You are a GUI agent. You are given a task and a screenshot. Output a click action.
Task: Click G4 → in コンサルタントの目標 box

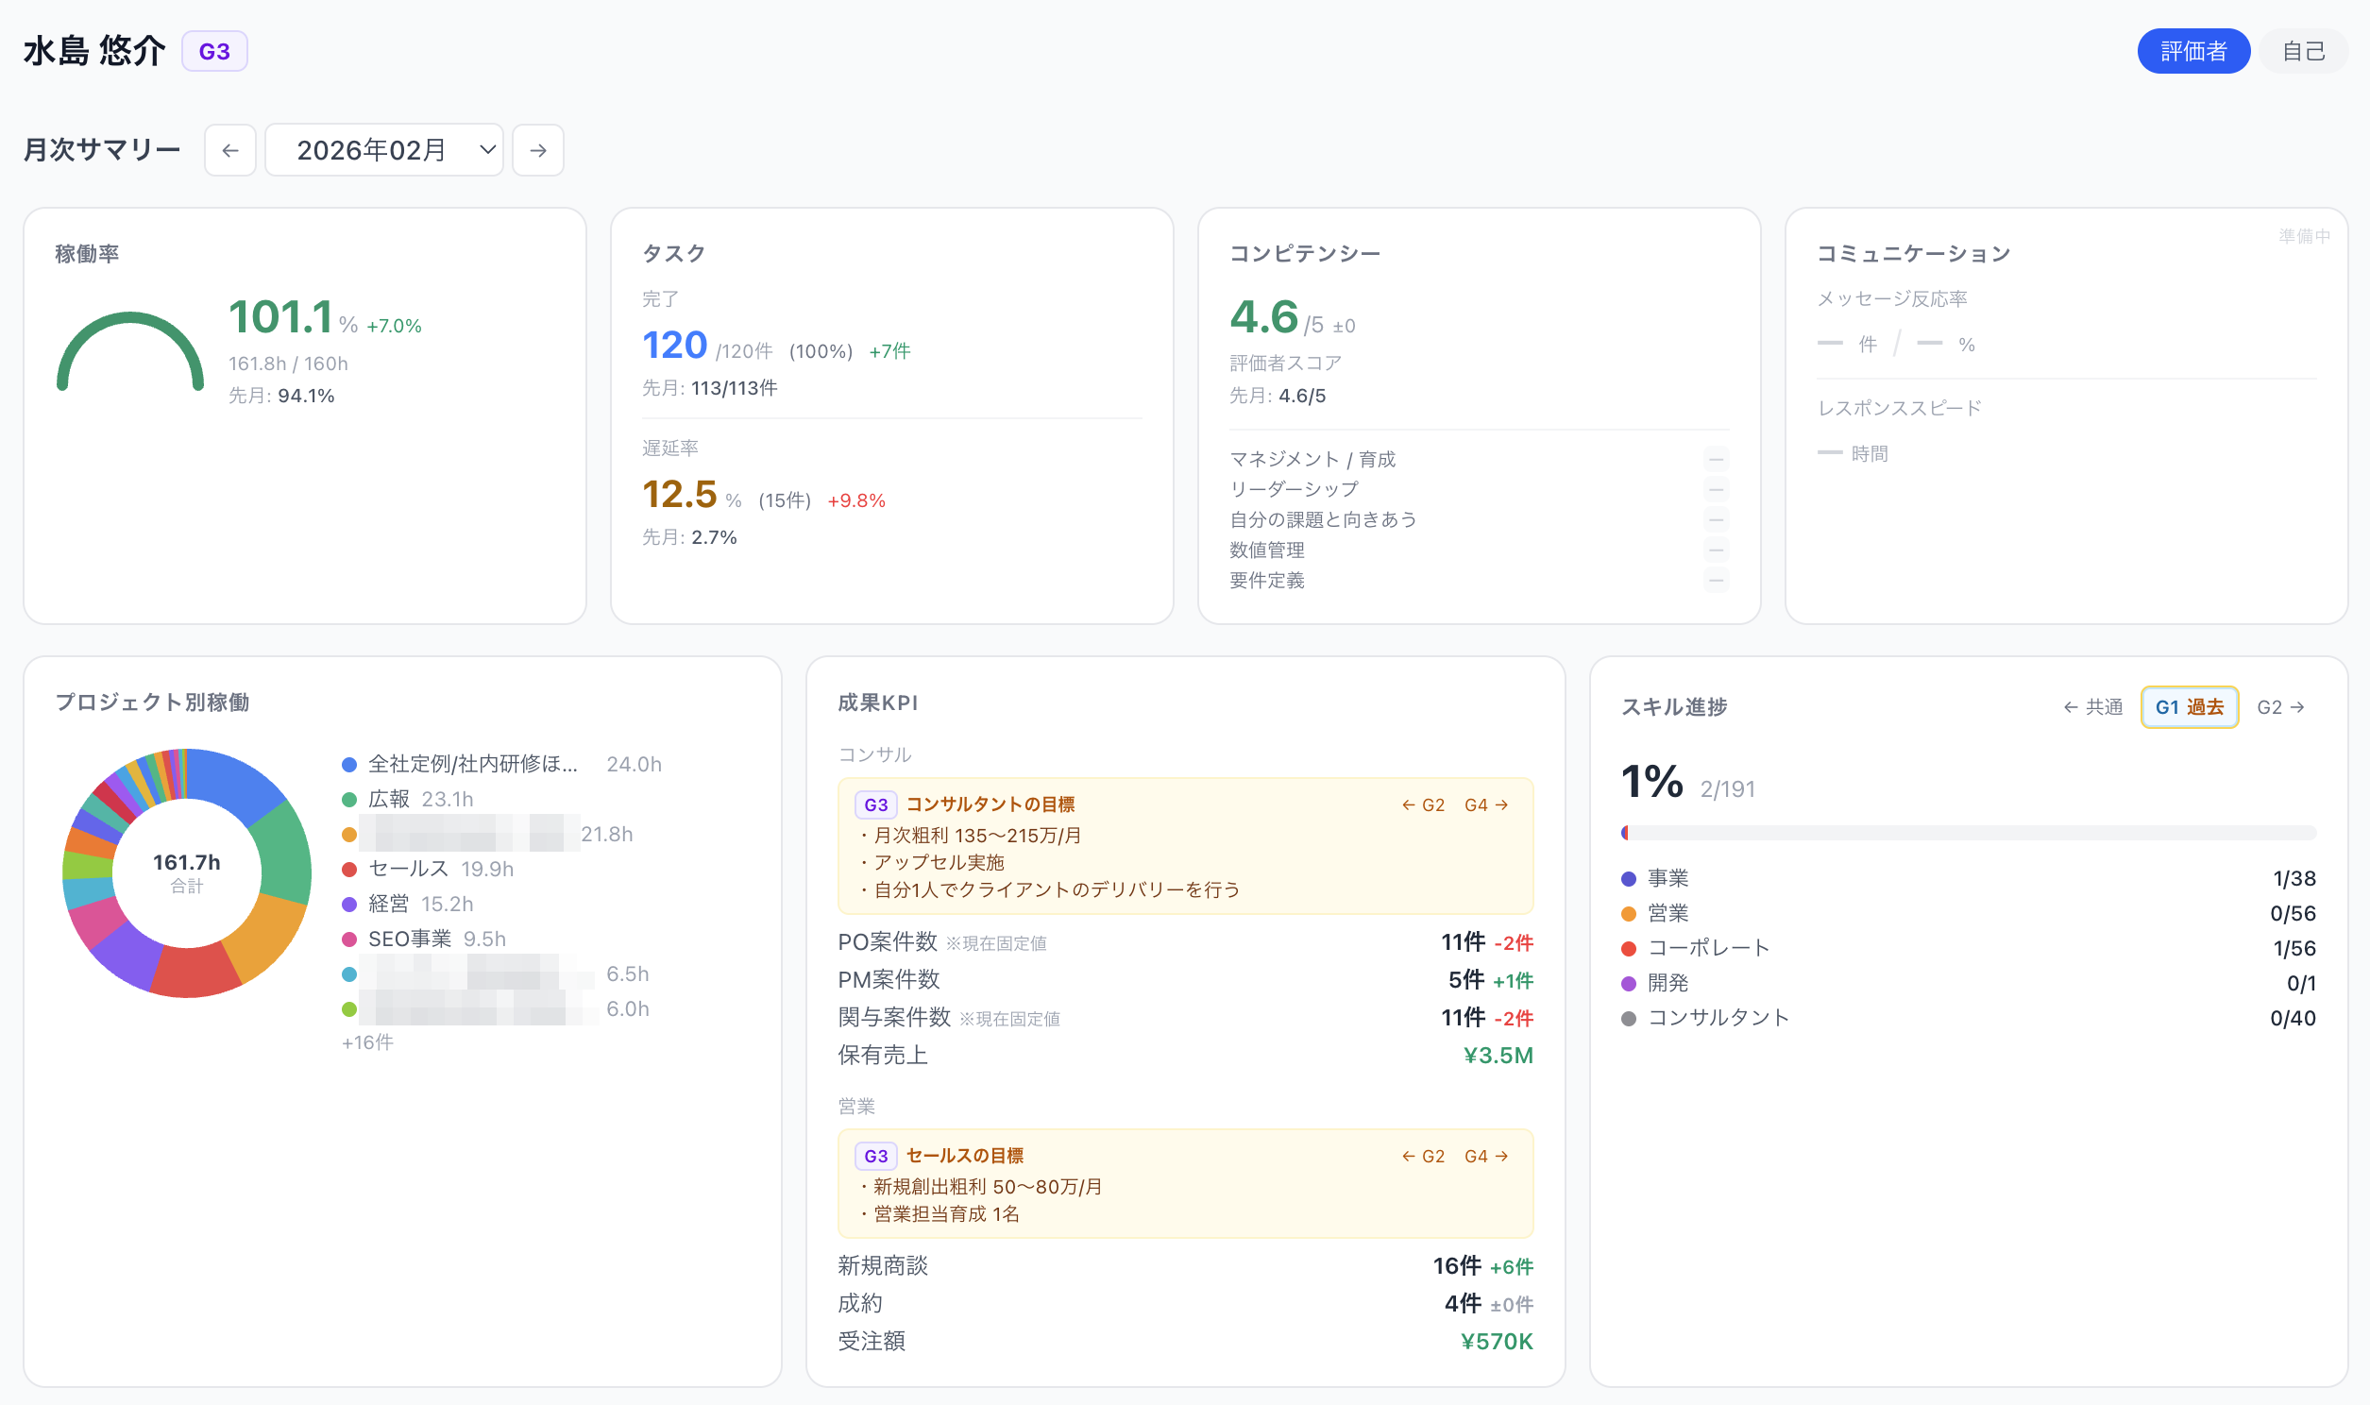(x=1486, y=804)
